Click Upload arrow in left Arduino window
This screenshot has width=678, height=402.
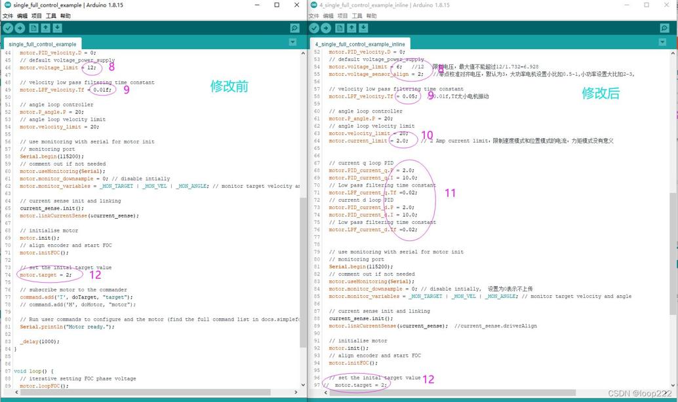point(20,28)
